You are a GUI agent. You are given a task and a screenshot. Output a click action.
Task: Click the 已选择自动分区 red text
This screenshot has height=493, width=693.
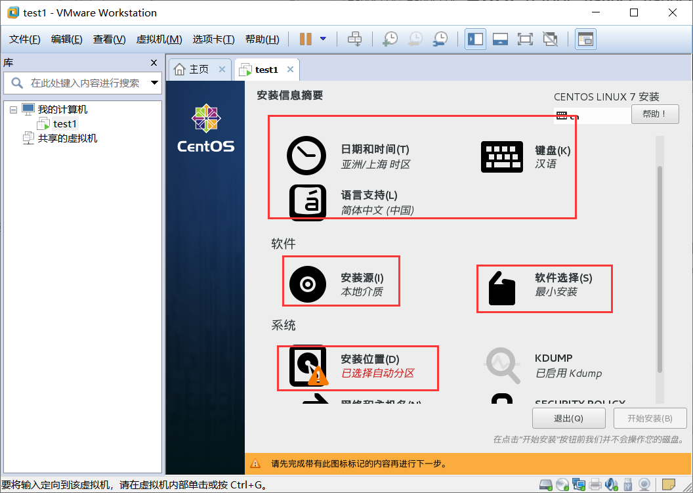click(378, 373)
